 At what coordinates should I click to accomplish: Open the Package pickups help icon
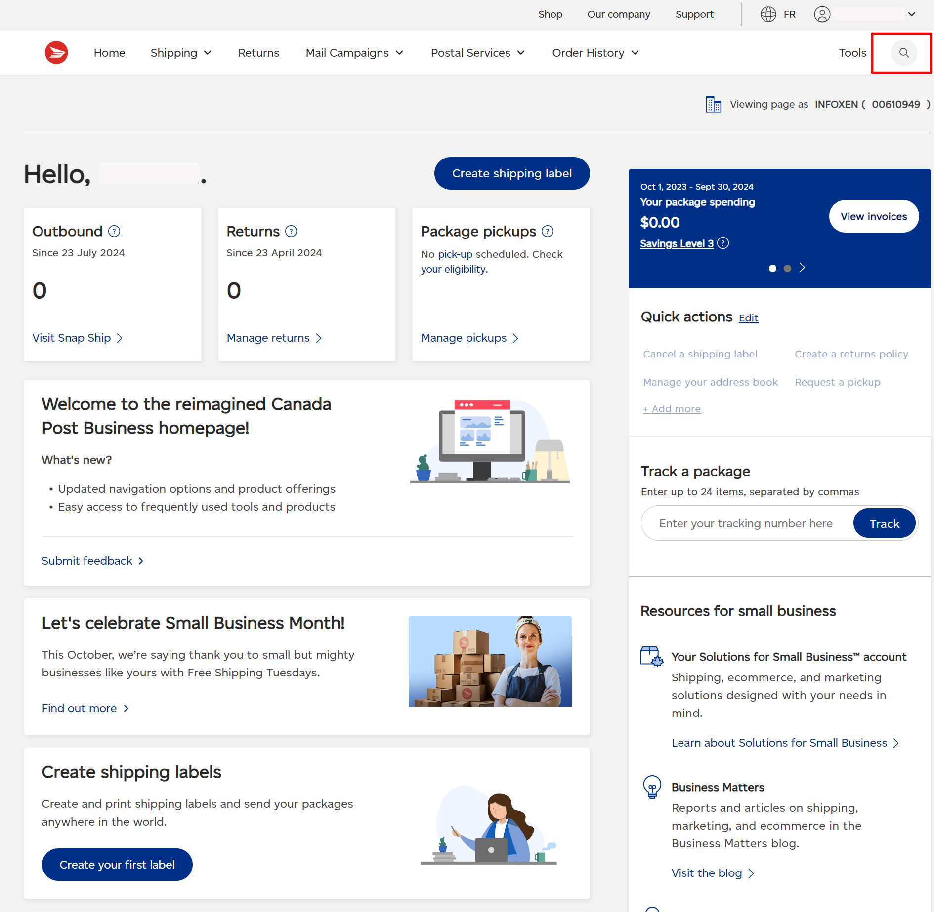point(548,231)
